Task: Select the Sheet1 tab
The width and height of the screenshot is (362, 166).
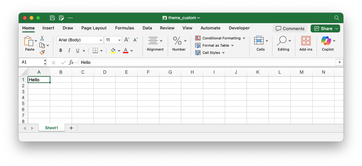Action: (x=51, y=128)
